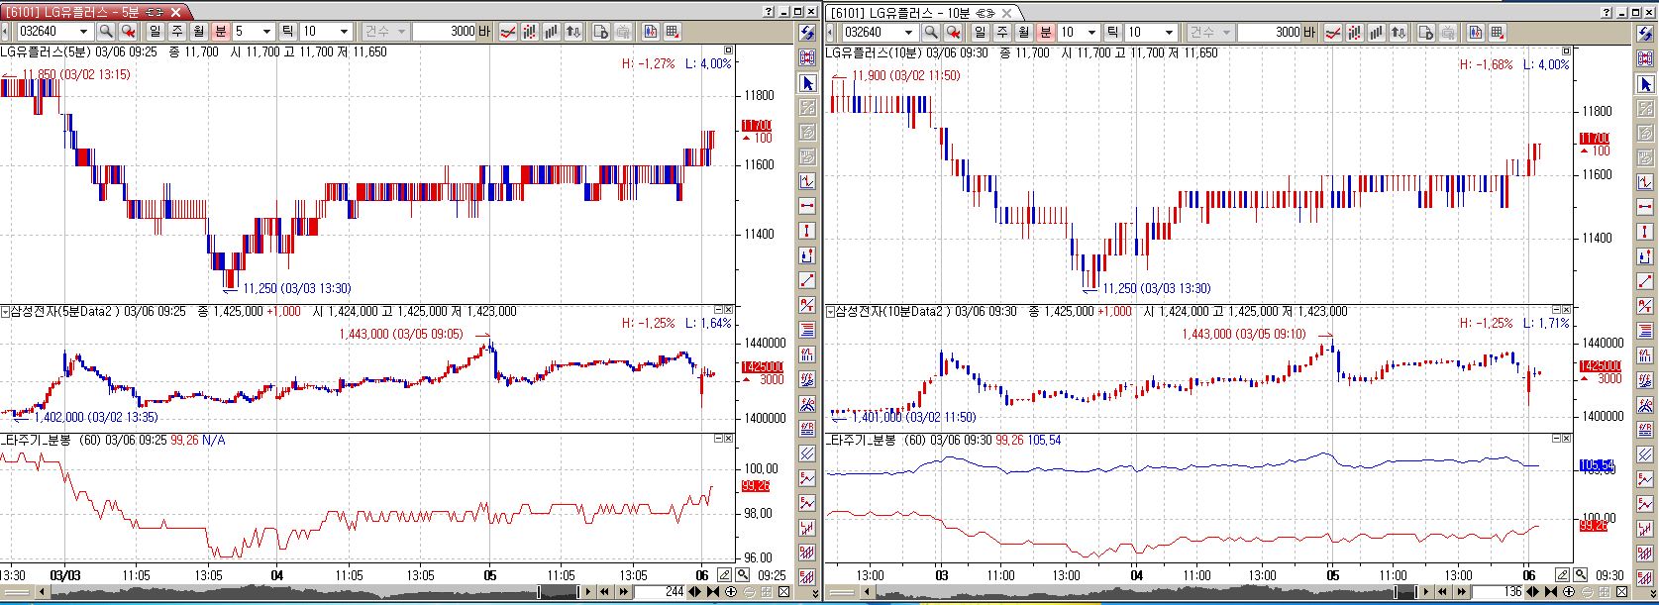
Task: Select 일 (daily) period in the 5분 window
Action: click(x=156, y=32)
